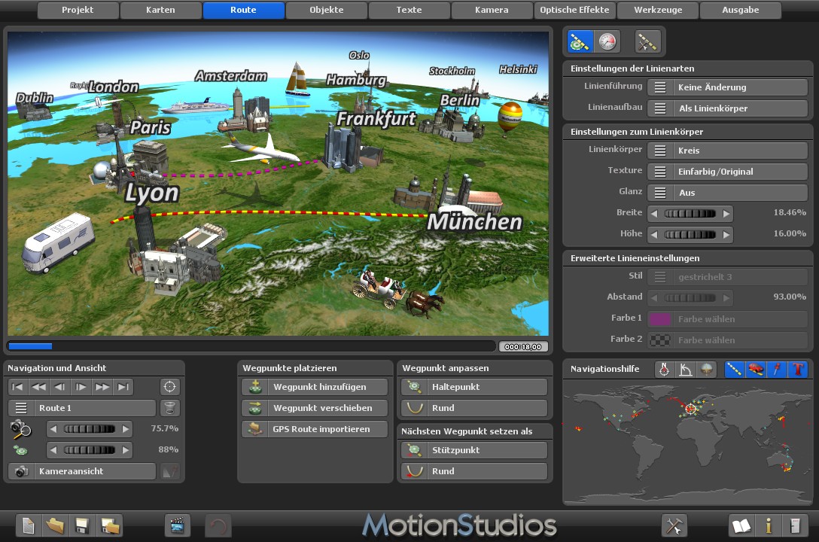Screen dimensions: 819x542
Task: Click the 'Wegpunkt hinzufügen' button
Action: point(317,387)
